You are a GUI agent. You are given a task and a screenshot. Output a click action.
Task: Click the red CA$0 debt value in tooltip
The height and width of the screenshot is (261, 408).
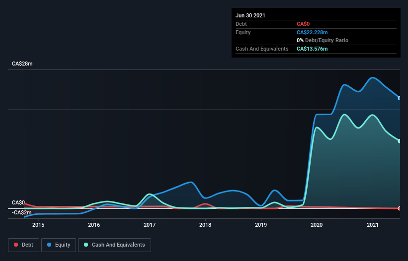point(303,24)
